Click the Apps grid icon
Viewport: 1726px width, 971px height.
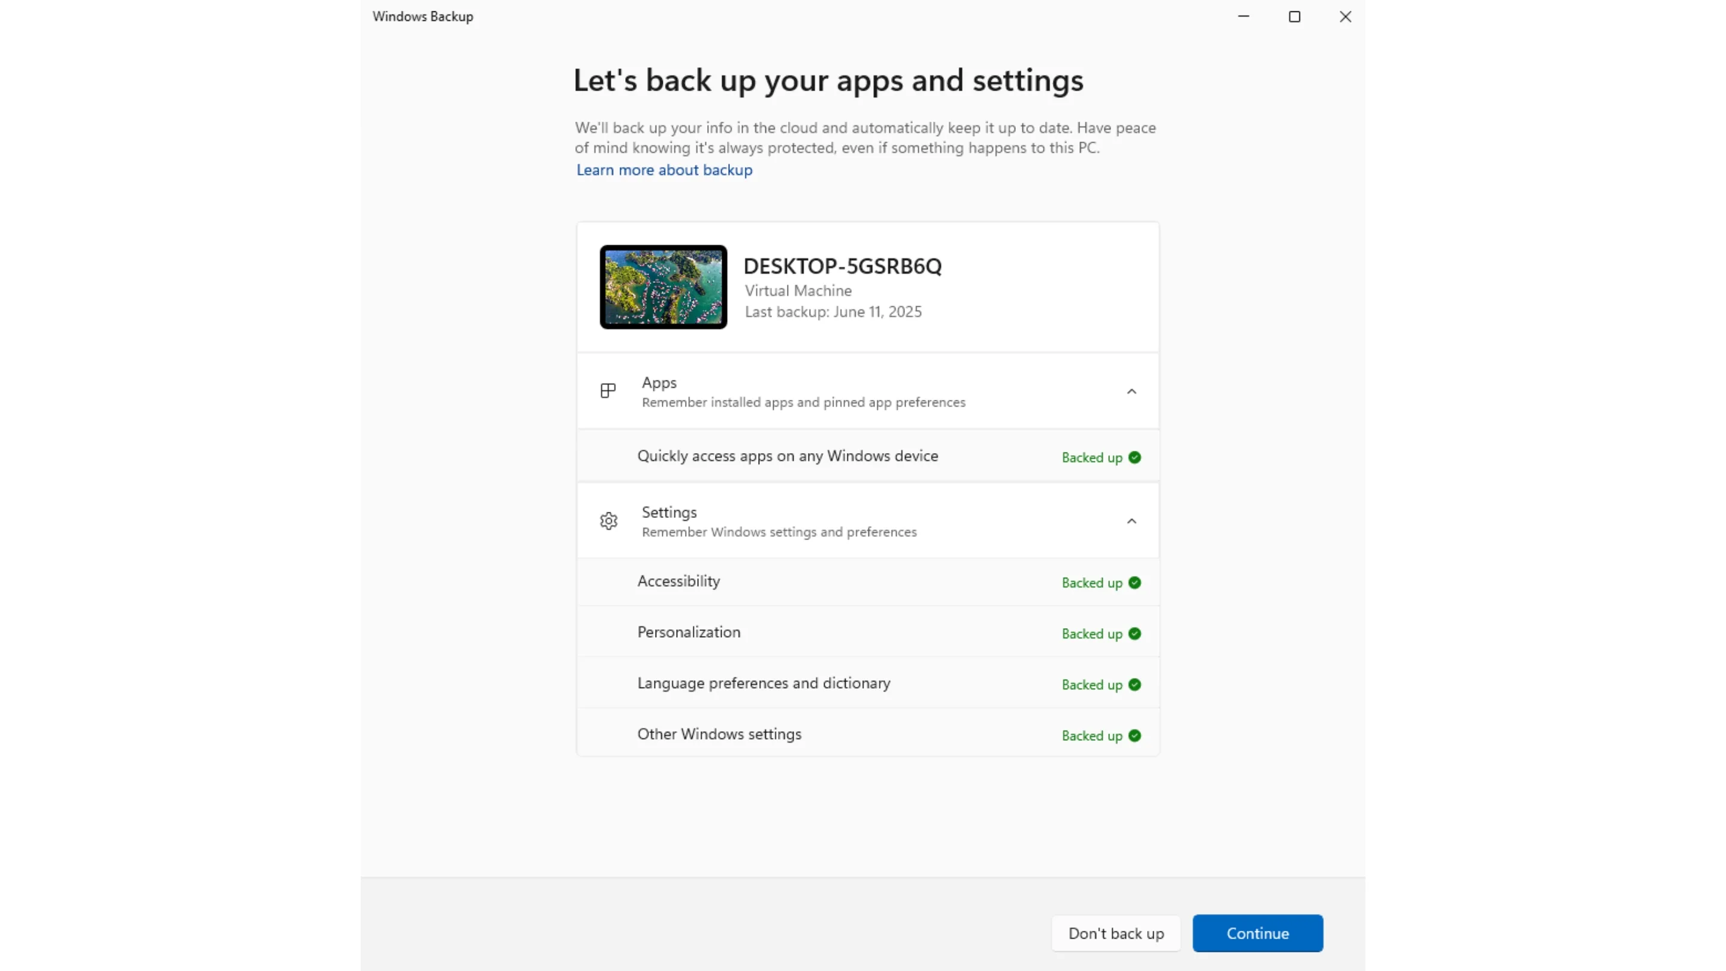(608, 391)
